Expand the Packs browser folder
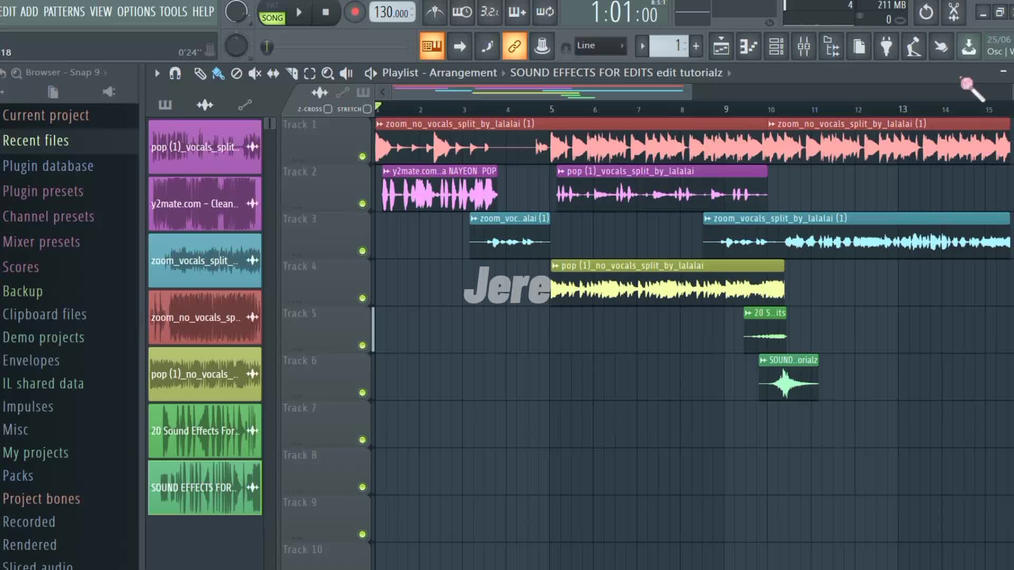 click(x=18, y=476)
